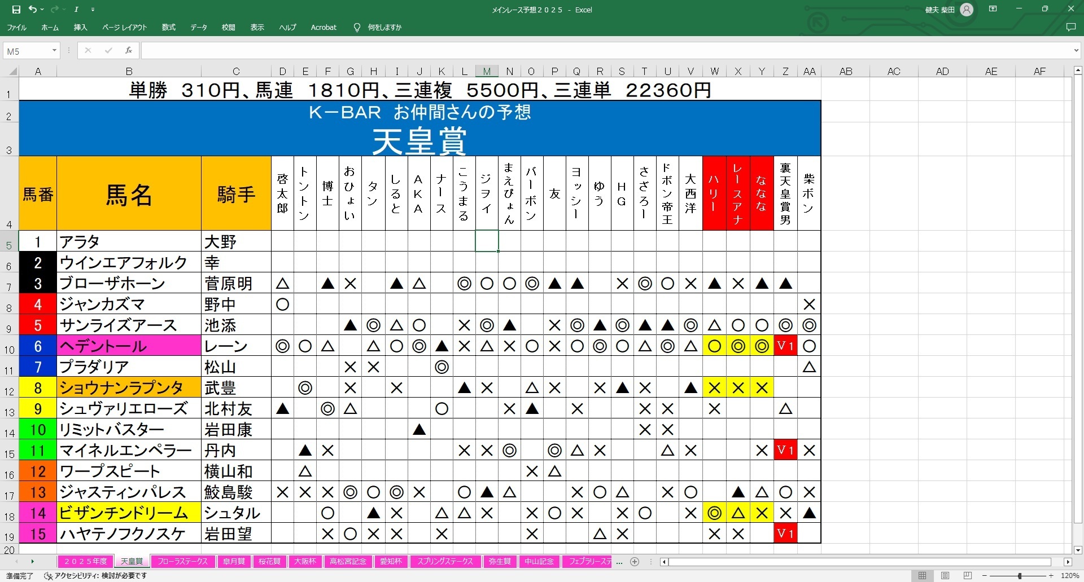Open the 数式 ribbon tab
The height and width of the screenshot is (582, 1084).
tap(168, 27)
